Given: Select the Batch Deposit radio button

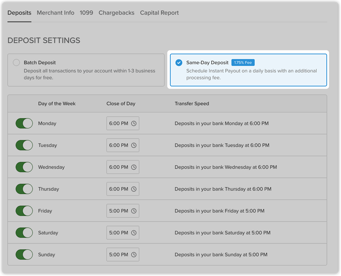Looking at the screenshot, I should pyautogui.click(x=16, y=63).
